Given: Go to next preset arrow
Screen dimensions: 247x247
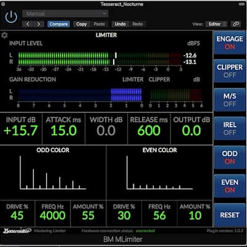Looking at the screenshot, I should [x=38, y=24].
